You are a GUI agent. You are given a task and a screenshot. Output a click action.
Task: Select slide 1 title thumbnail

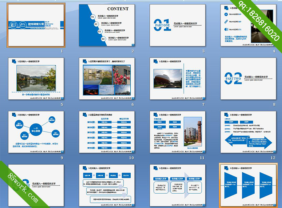click(36, 25)
